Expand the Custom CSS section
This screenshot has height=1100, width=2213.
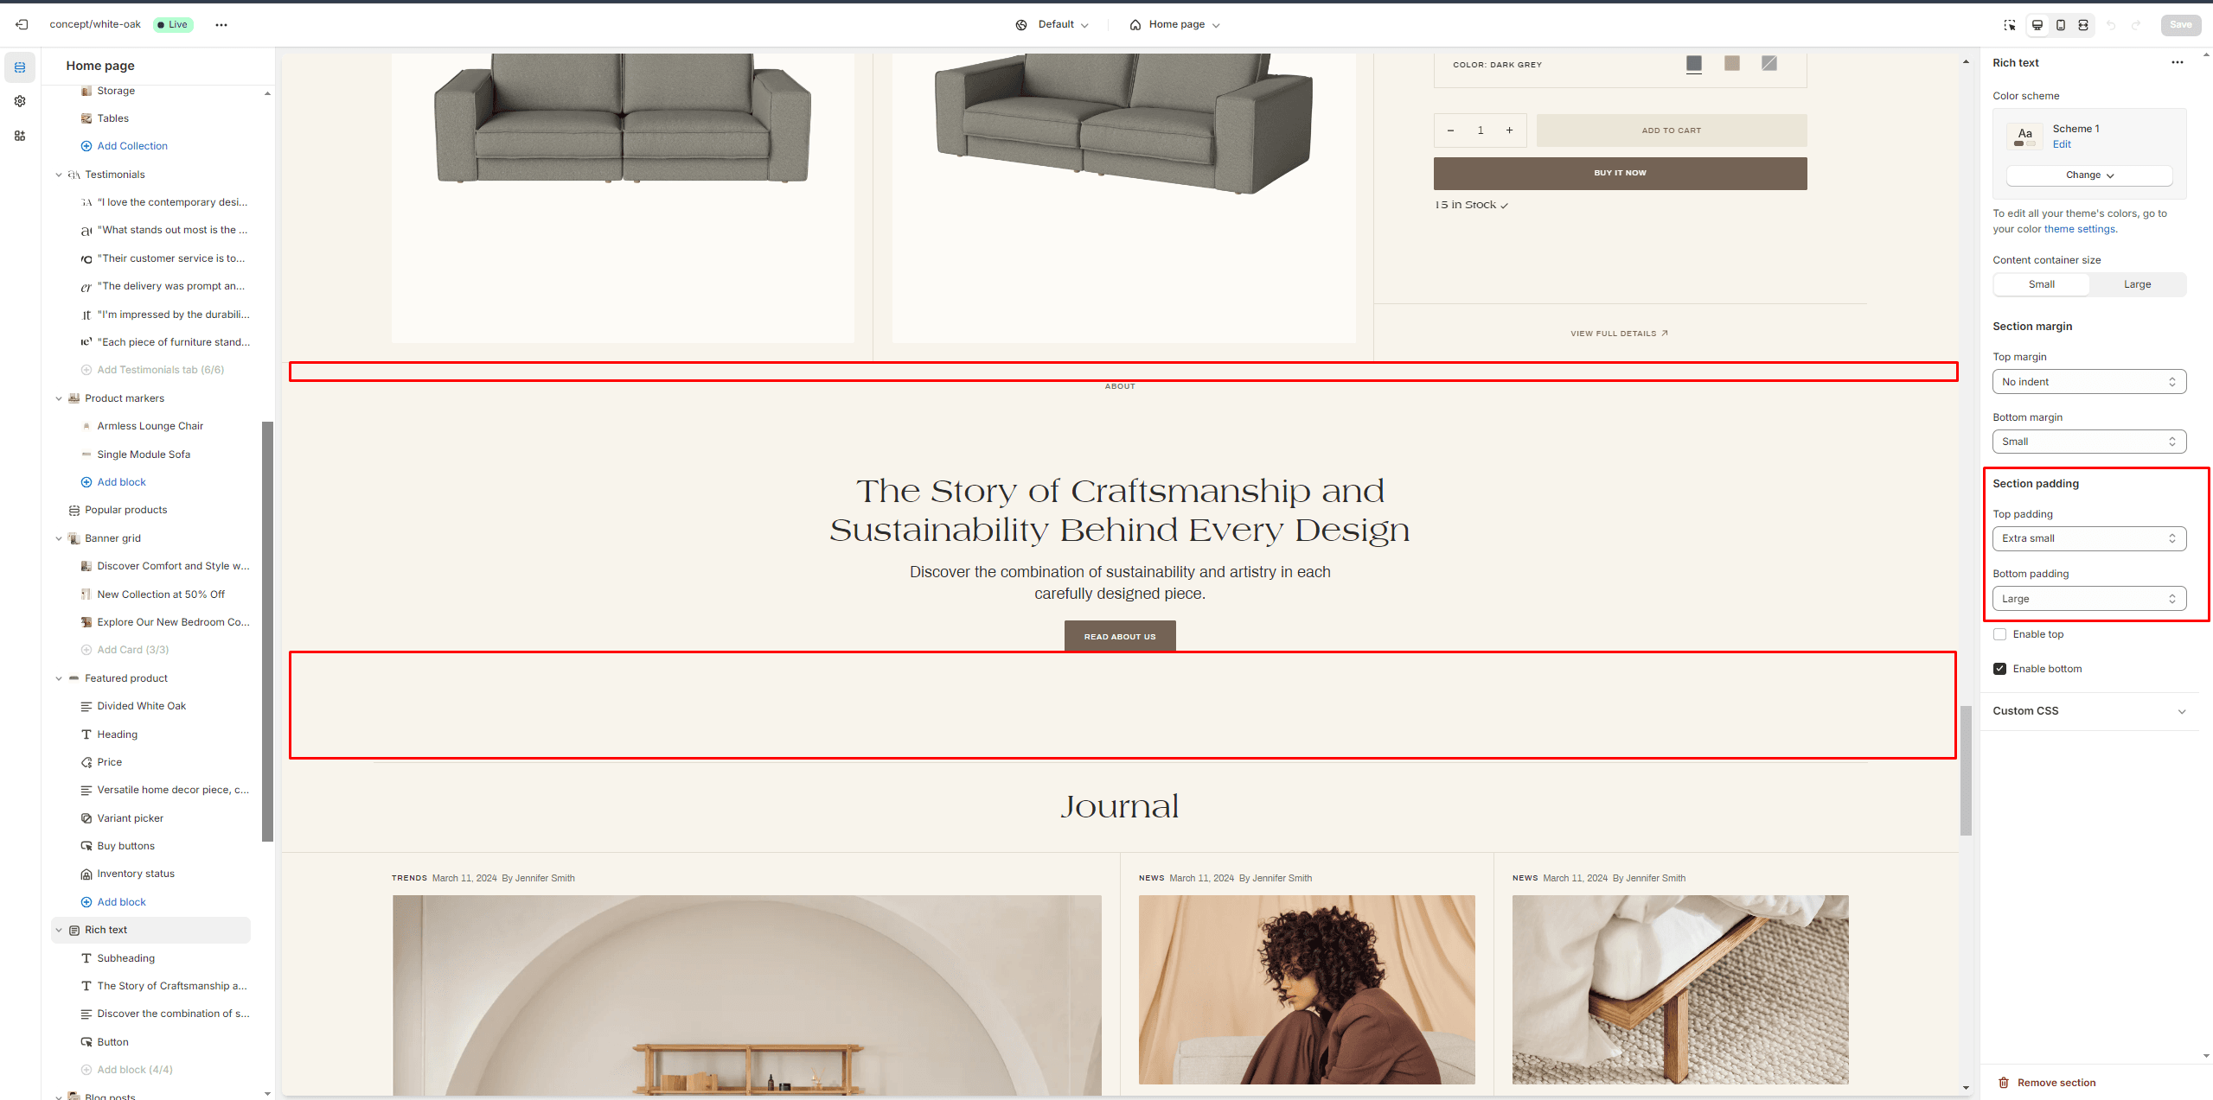(x=2089, y=711)
